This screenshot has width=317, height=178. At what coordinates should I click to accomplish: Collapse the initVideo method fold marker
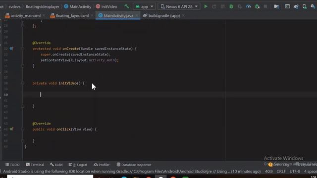23,83
